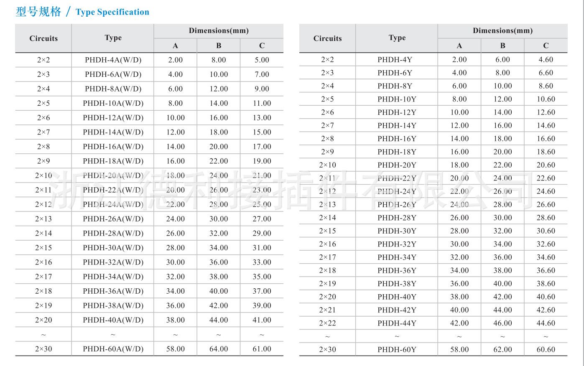This screenshot has width=584, height=366.
Task: Click the 60.60 value in right table
Action: [546, 350]
